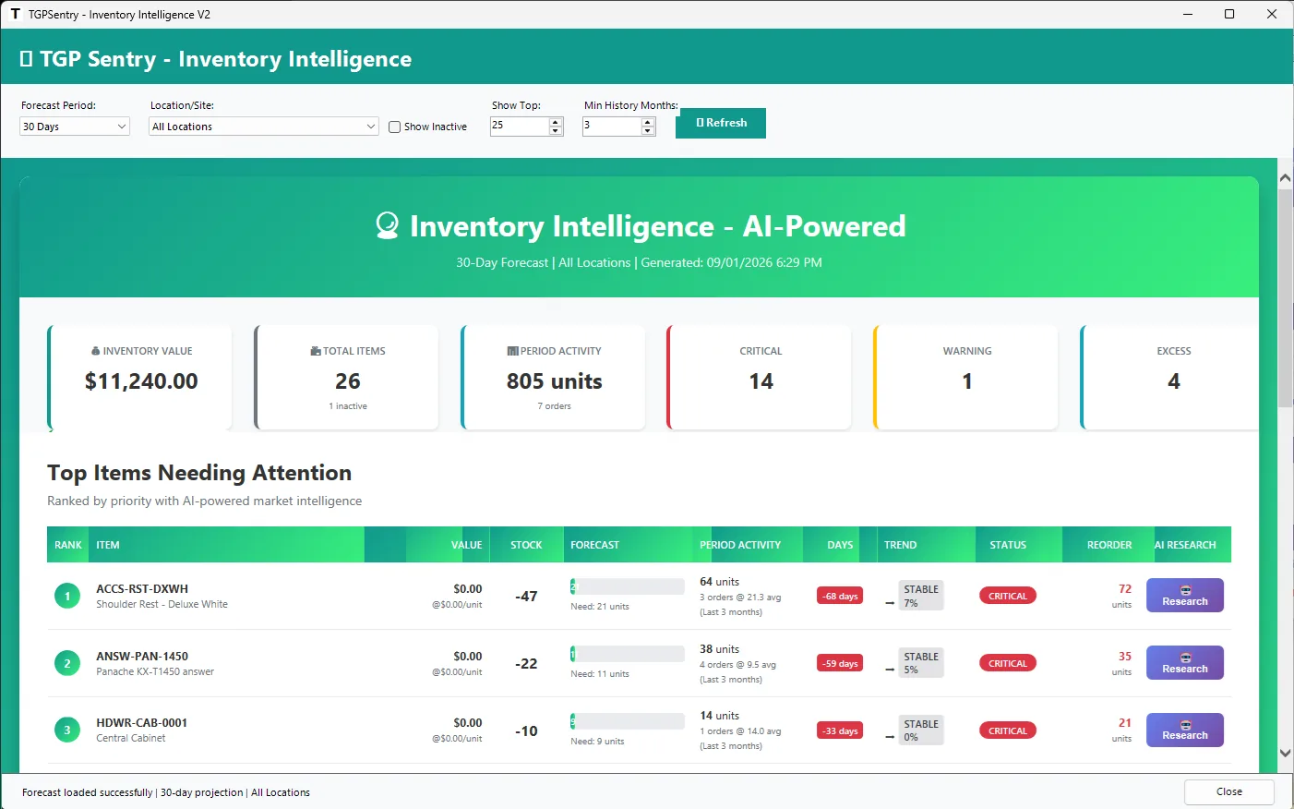Image resolution: width=1294 pixels, height=809 pixels.
Task: Click the vertical scrollbar thumb
Action: click(1285, 297)
